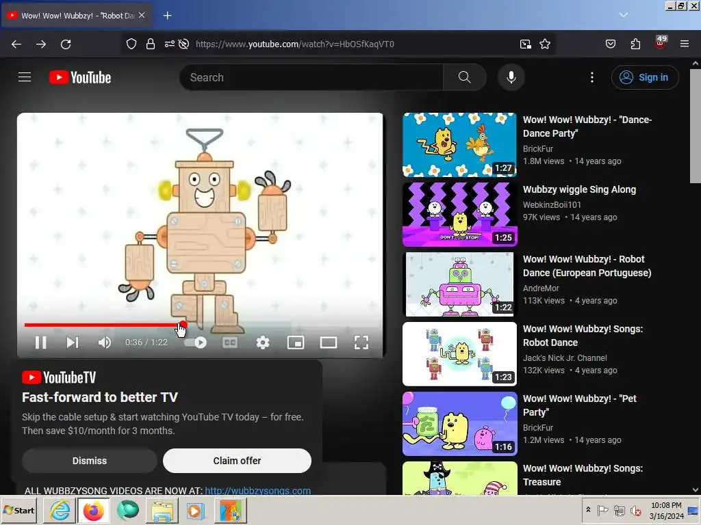Click Firefox icon on taskbar
Image resolution: width=701 pixels, height=525 pixels.
[x=93, y=510]
